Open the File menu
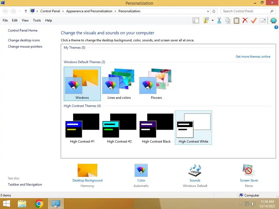This screenshot has height=209, width=279. click(x=5, y=20)
